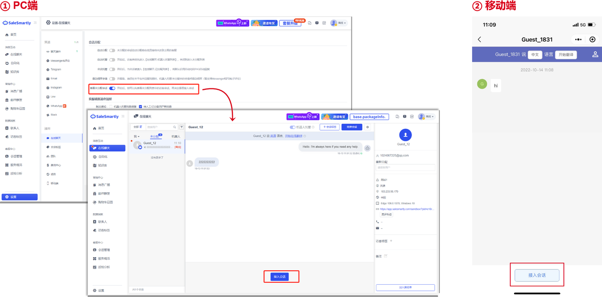
Task: Click the search magnifier in conversation list
Action: [175, 127]
